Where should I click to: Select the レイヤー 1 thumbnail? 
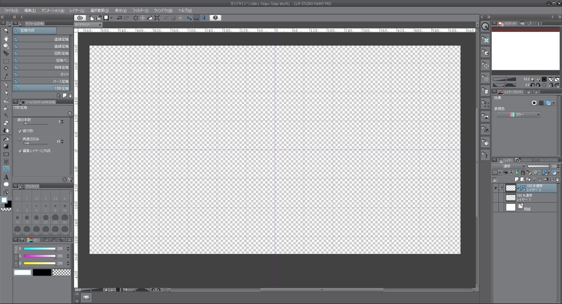510,197
